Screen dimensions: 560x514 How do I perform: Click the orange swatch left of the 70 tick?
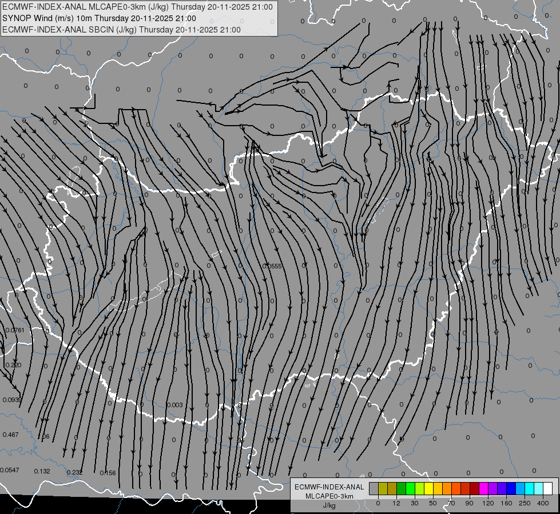pos(447,488)
